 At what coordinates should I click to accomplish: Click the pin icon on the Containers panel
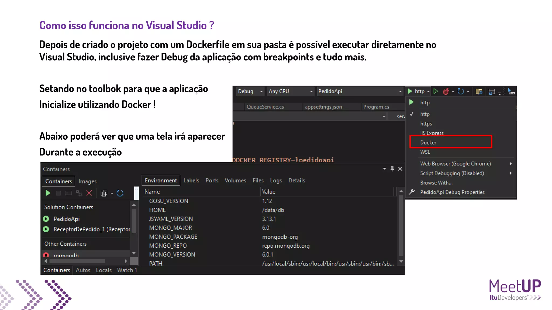[392, 169]
